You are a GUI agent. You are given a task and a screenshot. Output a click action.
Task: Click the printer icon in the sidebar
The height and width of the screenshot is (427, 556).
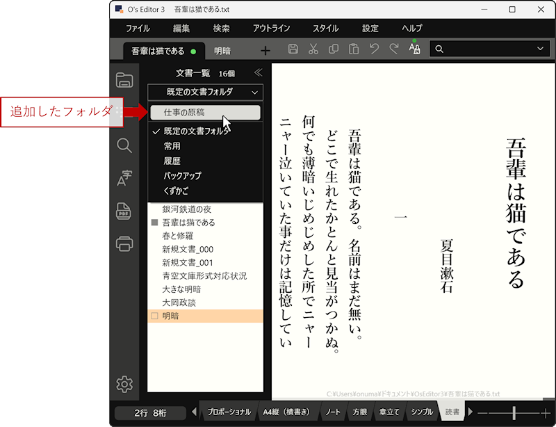[x=124, y=244]
